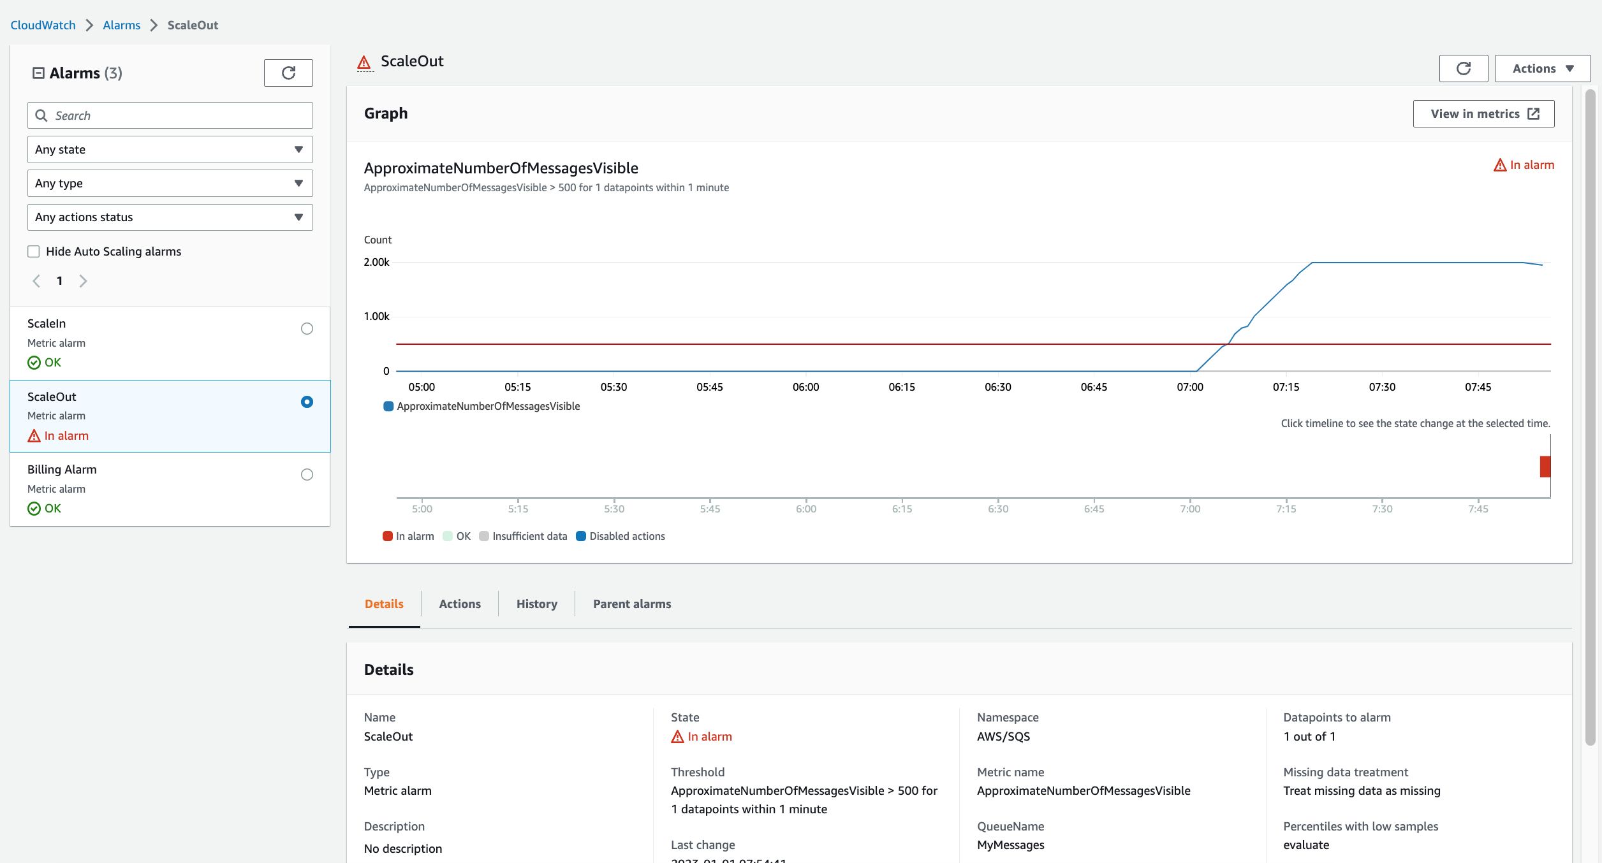Click the search magnifier icon

(41, 115)
